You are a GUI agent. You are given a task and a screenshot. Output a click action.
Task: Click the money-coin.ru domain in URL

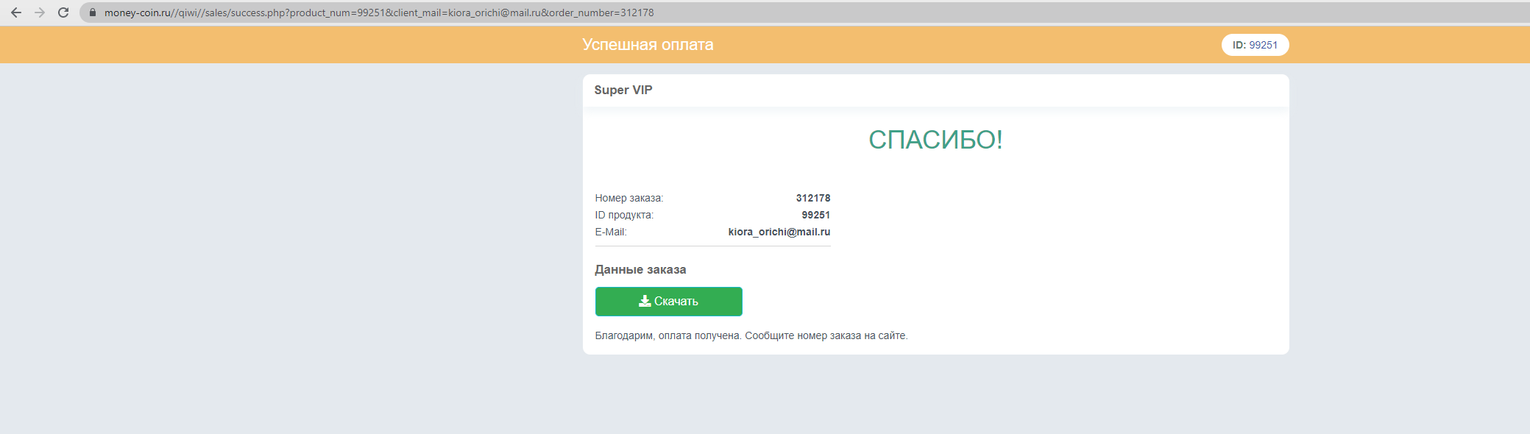click(x=138, y=13)
